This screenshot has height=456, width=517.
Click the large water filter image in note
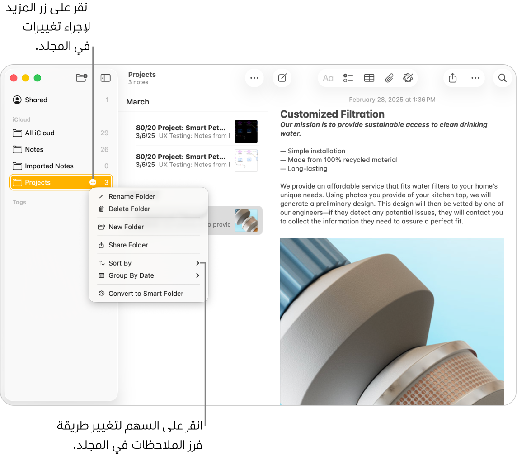click(392, 321)
